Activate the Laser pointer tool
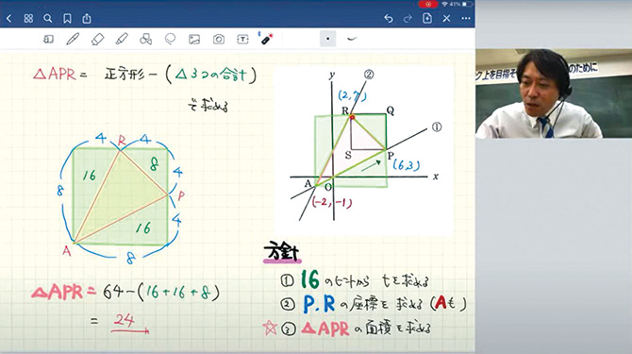 pos(266,39)
